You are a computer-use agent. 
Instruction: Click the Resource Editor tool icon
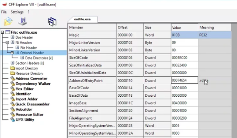coord(13,114)
